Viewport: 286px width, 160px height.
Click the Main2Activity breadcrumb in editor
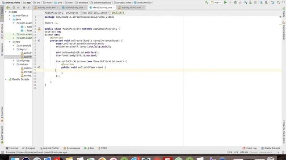54,13
